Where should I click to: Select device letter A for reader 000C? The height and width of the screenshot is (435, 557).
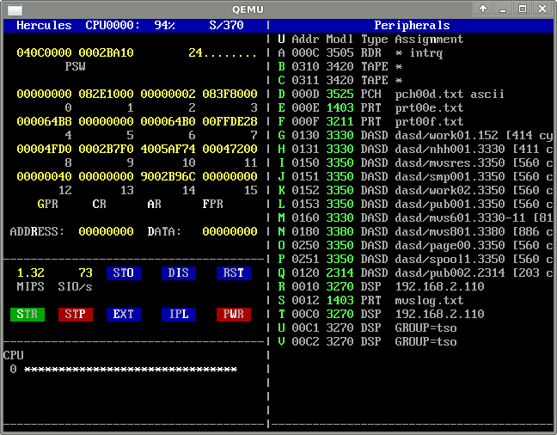coord(281,53)
